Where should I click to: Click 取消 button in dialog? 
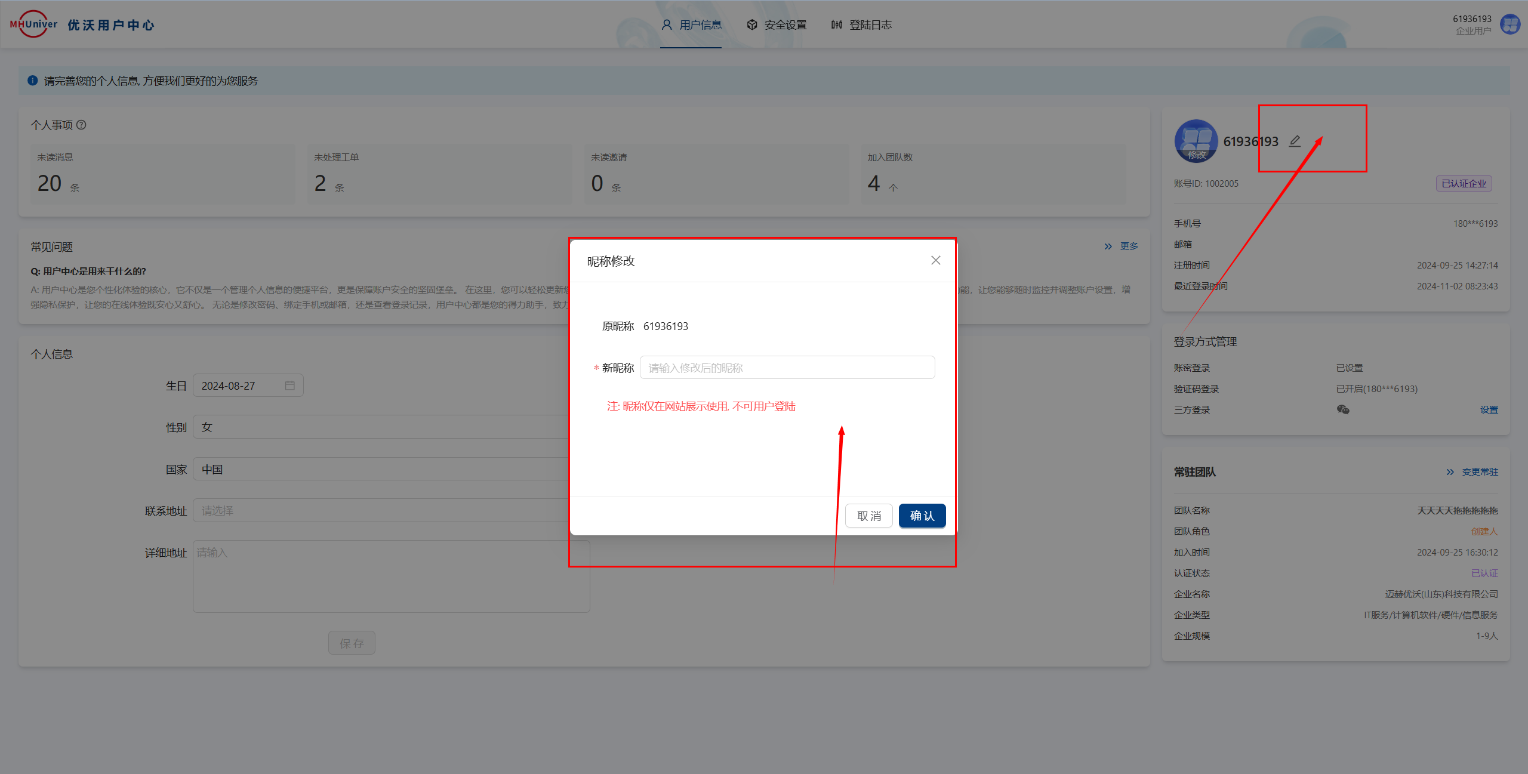[868, 516]
